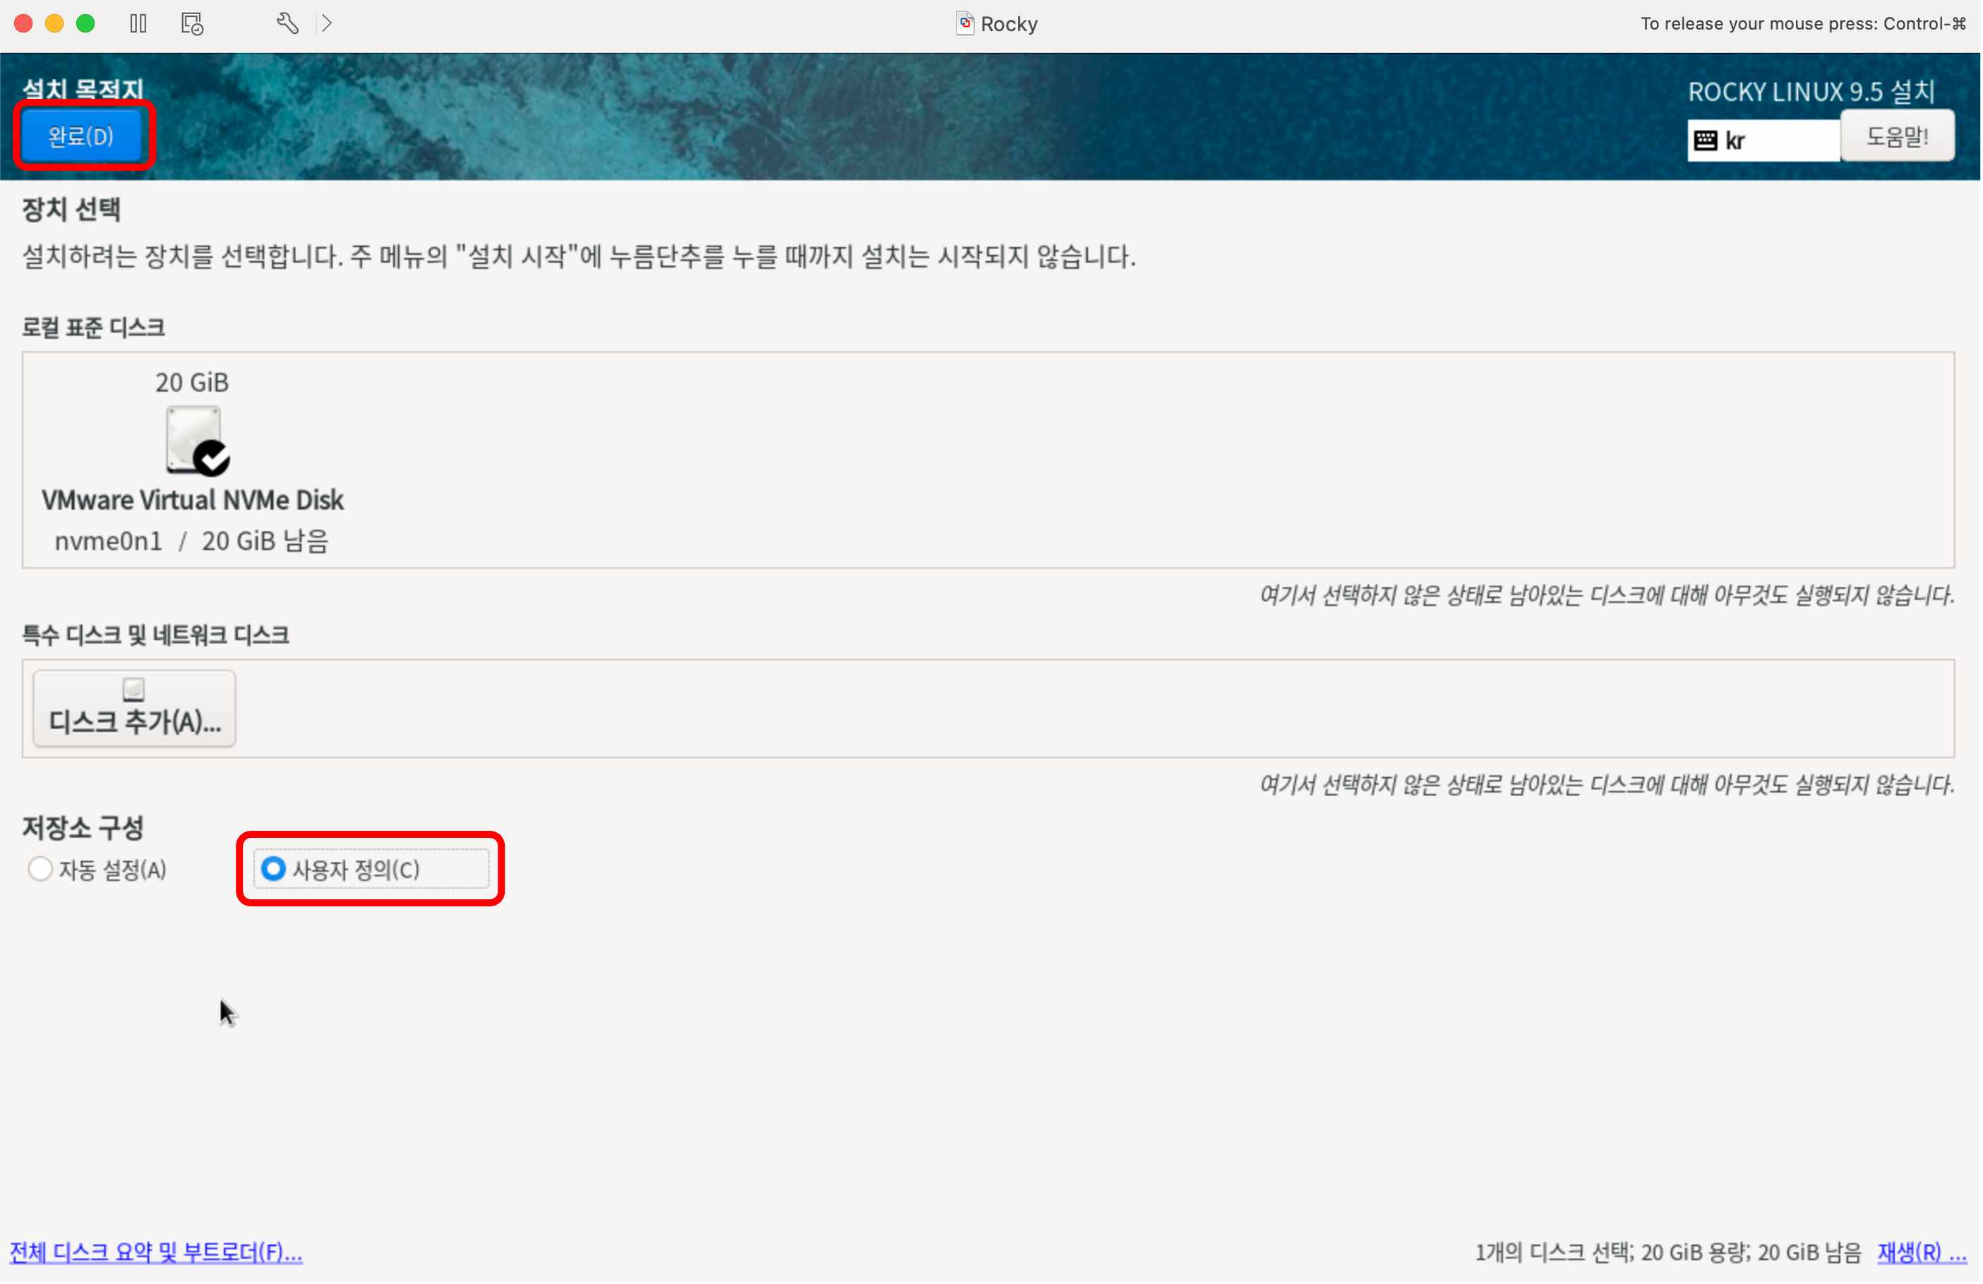Click the kr keyboard layout indicator
The width and height of the screenshot is (1983, 1284).
point(1763,140)
